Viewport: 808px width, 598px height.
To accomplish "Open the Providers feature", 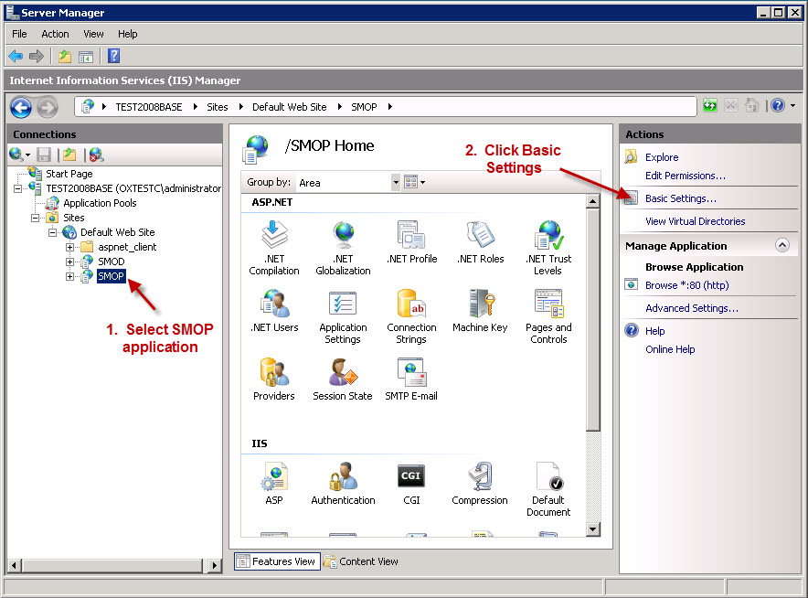I will tap(274, 379).
